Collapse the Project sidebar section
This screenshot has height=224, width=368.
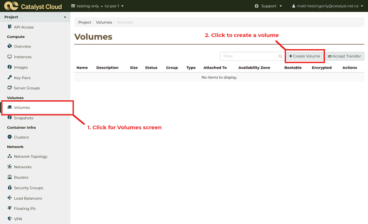click(x=35, y=17)
